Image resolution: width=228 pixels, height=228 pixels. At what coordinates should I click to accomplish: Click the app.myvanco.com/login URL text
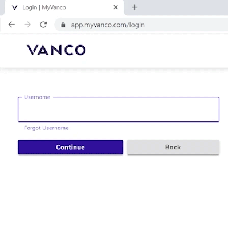click(108, 25)
